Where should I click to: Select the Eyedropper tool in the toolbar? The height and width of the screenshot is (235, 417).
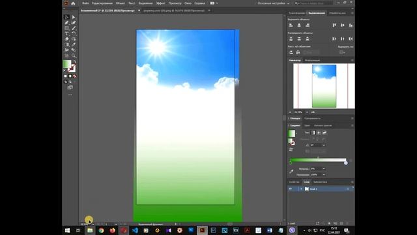click(74, 44)
